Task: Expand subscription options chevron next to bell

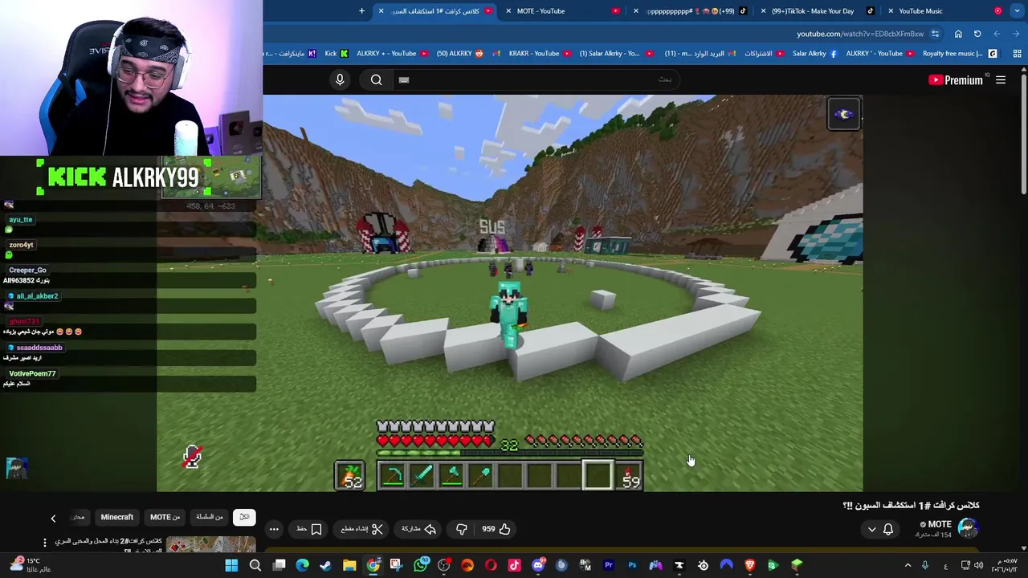Action: click(x=871, y=529)
